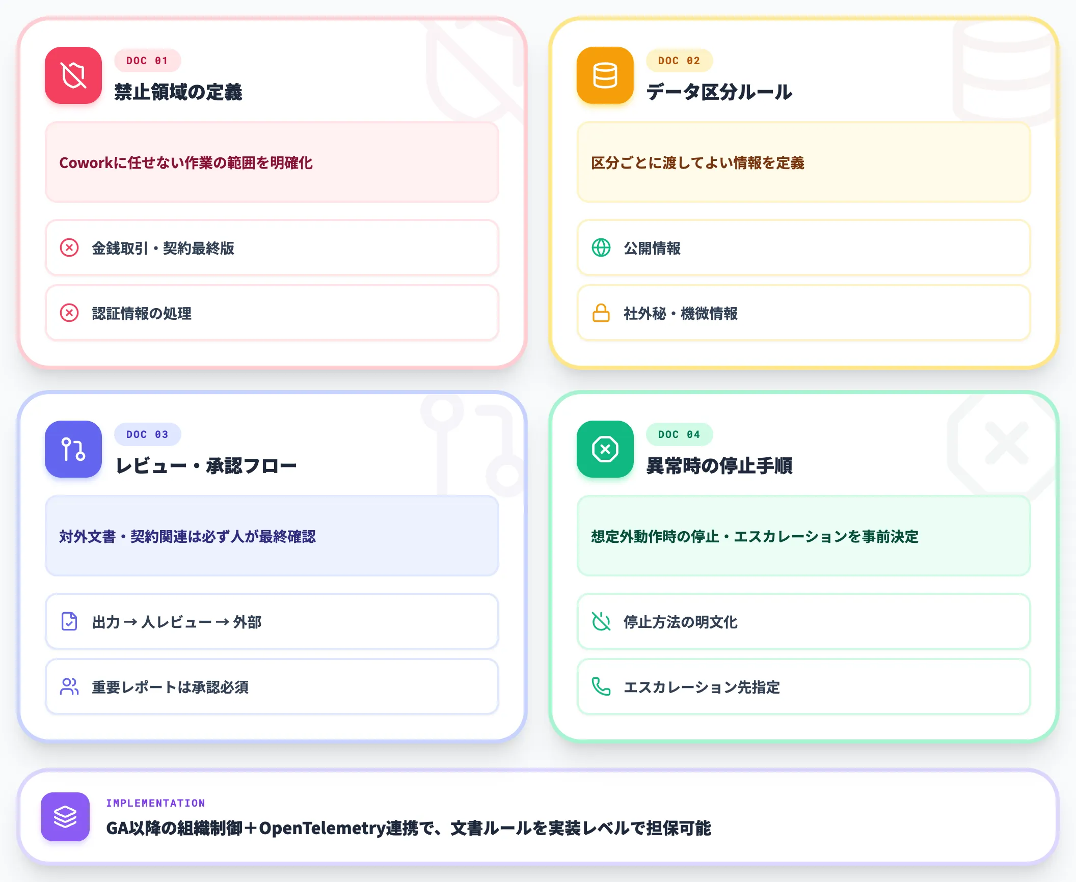This screenshot has width=1076, height=882.
Task: Click the heading データ区分ルール
Action: click(719, 92)
